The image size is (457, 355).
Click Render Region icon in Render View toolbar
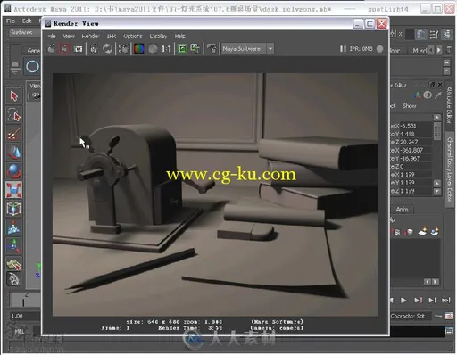point(64,48)
